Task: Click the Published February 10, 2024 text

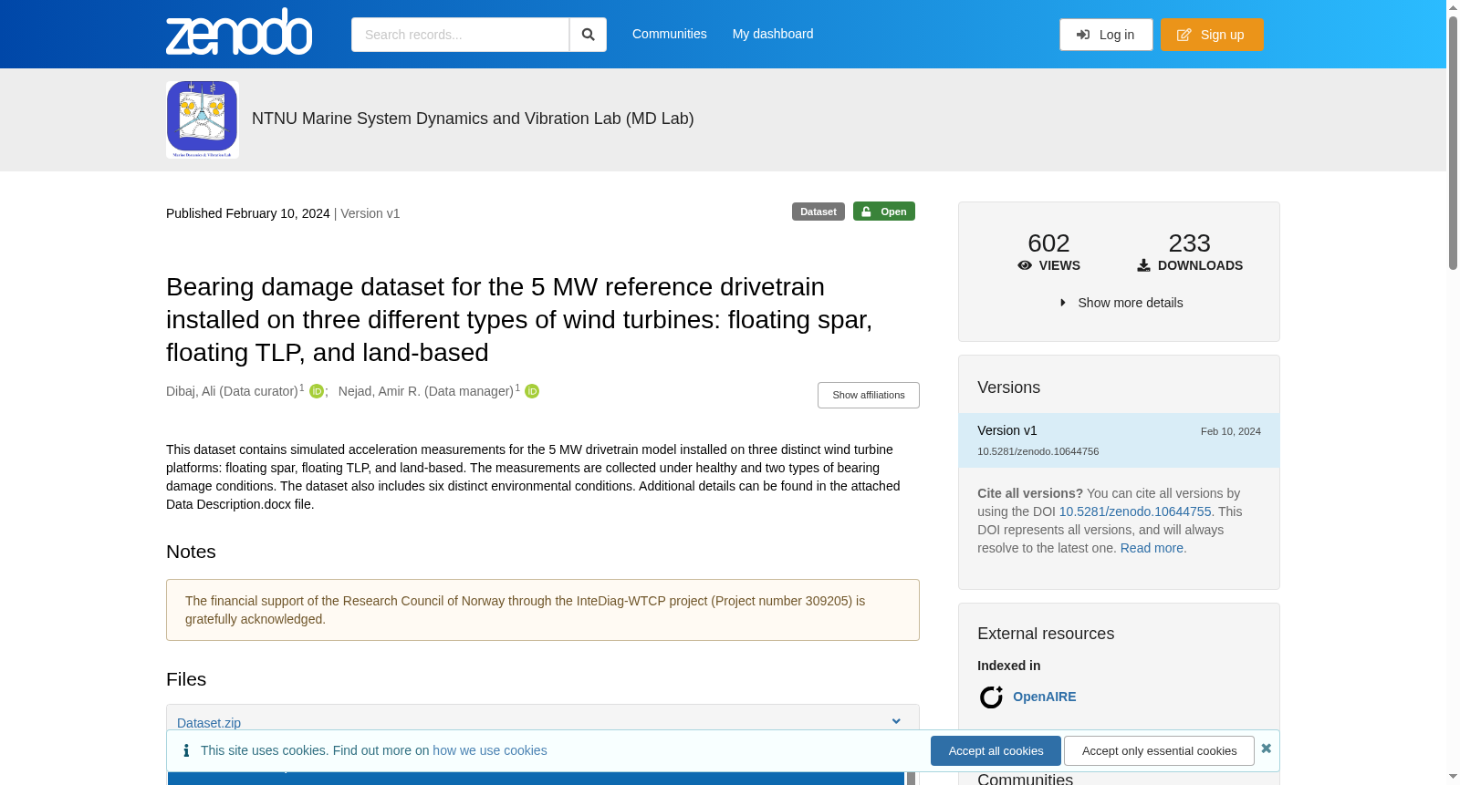Action: [x=248, y=213]
